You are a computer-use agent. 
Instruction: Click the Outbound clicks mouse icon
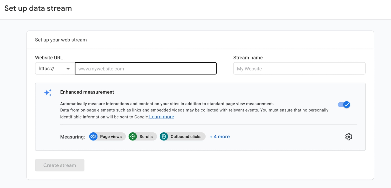pyautogui.click(x=164, y=136)
